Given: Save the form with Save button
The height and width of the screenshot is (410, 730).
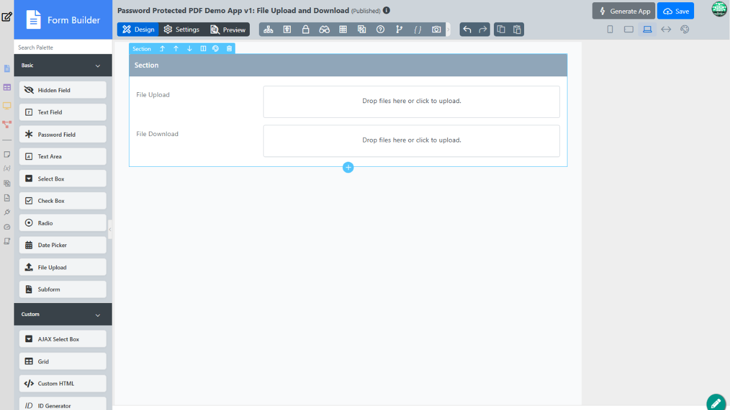Looking at the screenshot, I should click(x=675, y=11).
